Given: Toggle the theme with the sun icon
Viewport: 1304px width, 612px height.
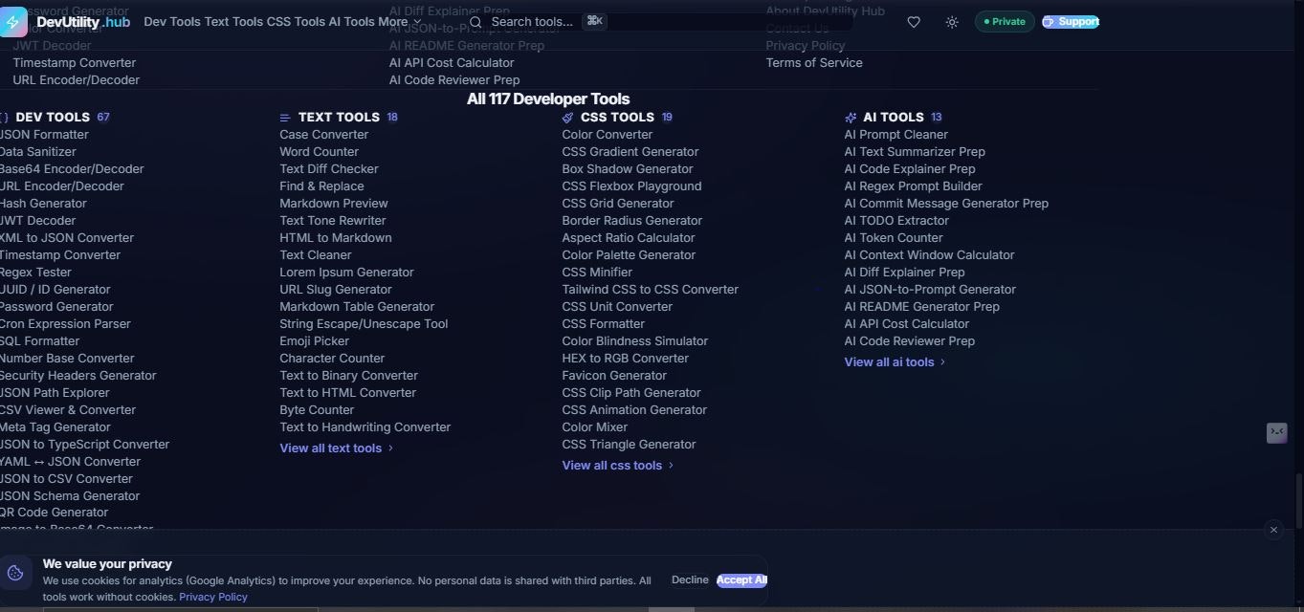Looking at the screenshot, I should [952, 21].
